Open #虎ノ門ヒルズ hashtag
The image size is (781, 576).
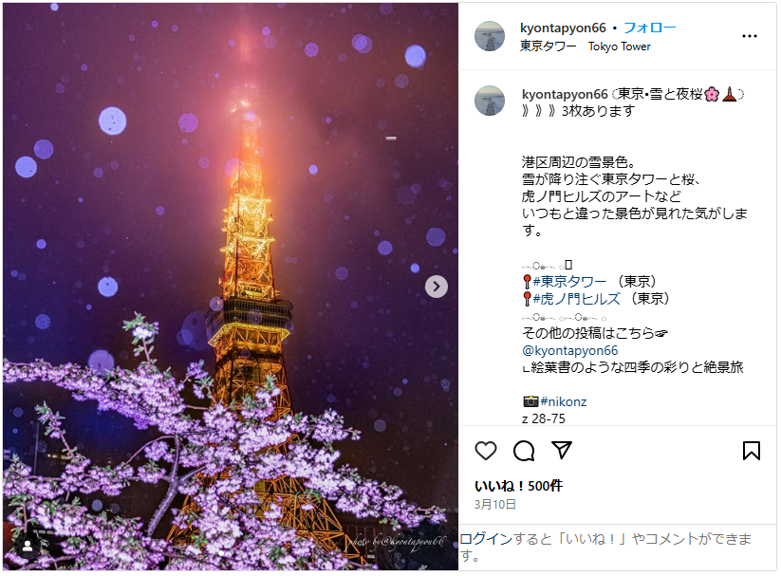tap(577, 299)
